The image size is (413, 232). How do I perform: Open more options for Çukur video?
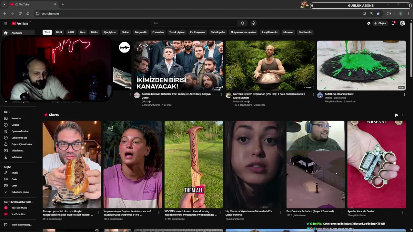coord(222,94)
